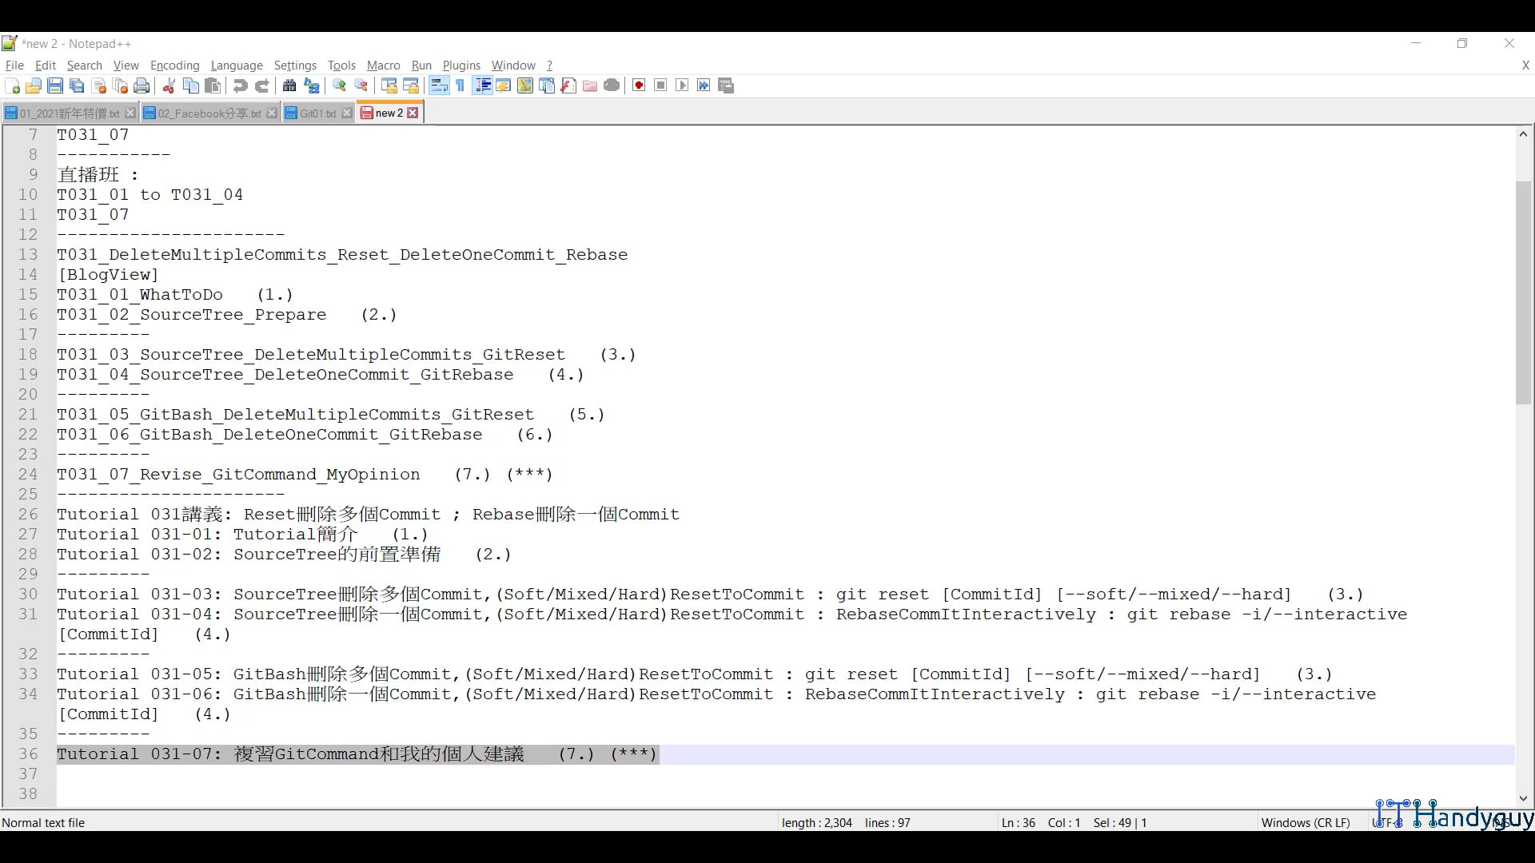Screen dimensions: 1535x863
Task: Toggle word wrap in the toolbar
Action: pos(438,86)
